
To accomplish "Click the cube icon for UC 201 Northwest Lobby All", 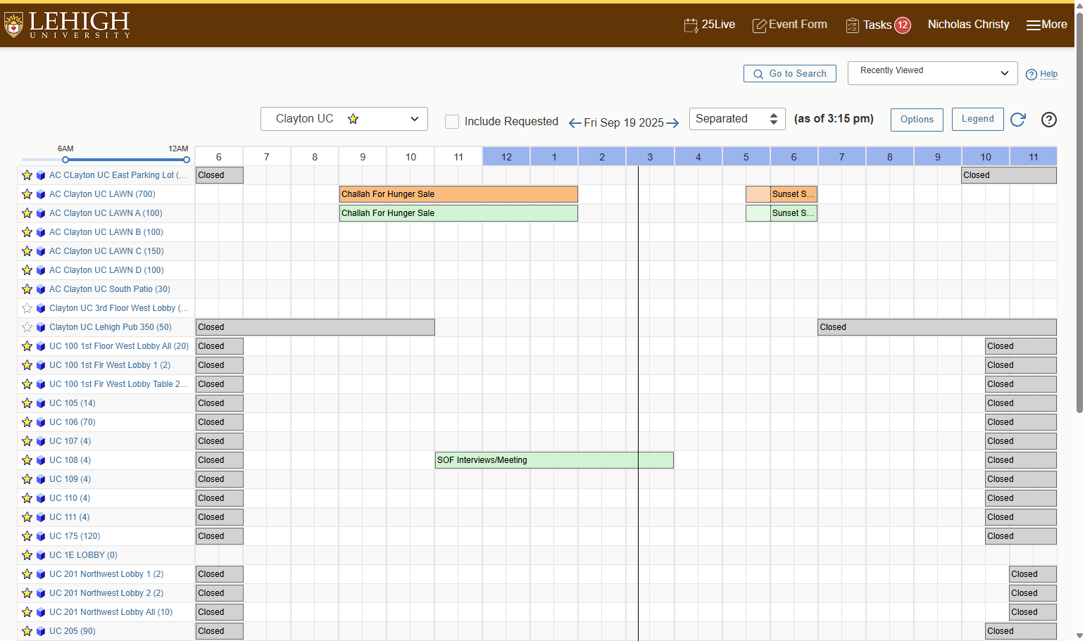I will [x=41, y=612].
